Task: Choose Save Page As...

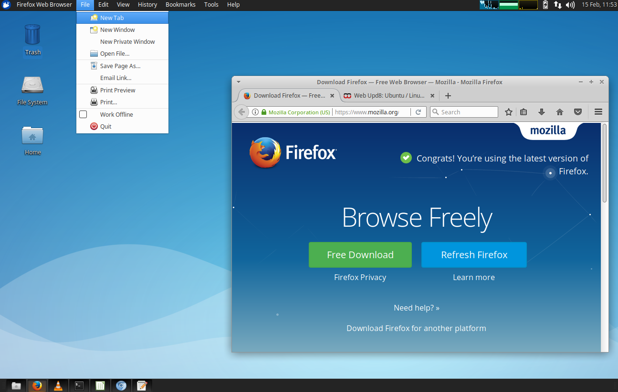Action: click(x=122, y=66)
